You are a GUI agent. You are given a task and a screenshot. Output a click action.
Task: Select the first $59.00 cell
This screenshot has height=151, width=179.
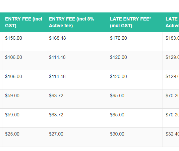(x=24, y=99)
